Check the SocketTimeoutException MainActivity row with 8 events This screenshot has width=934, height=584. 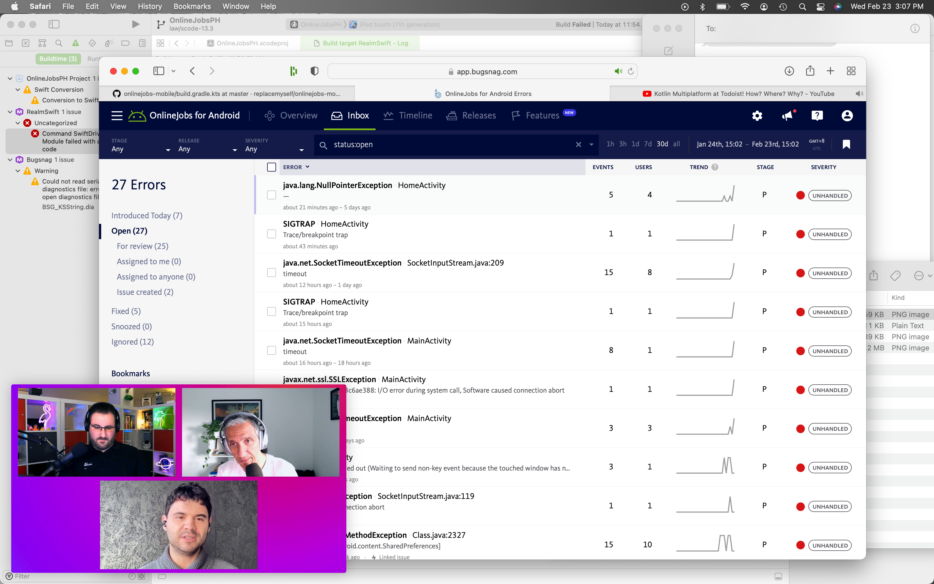pyautogui.click(x=271, y=350)
